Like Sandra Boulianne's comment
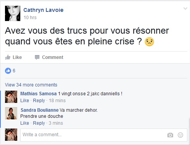This screenshot has width=190, height=145. [25, 123]
